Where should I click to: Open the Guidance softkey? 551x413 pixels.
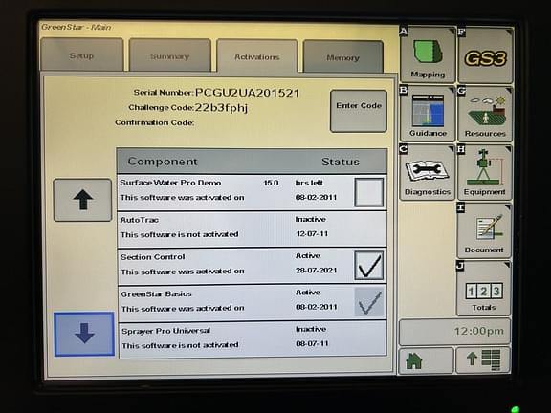tap(428, 114)
